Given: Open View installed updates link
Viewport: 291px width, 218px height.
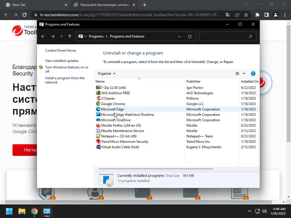Looking at the screenshot, I should click(x=62, y=61).
